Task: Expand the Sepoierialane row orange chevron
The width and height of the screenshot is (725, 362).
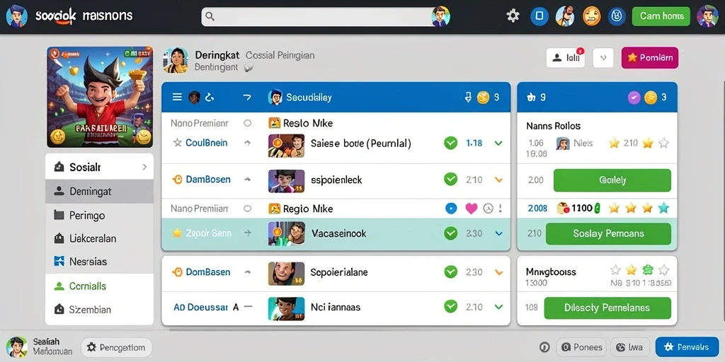Action: pos(498,272)
